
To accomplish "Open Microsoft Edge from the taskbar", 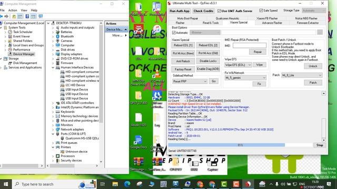I will (x=127, y=184).
